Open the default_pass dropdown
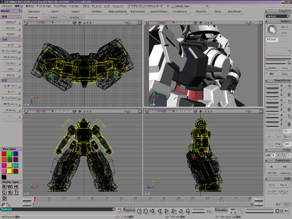292x219 pixels. click(x=190, y=6)
